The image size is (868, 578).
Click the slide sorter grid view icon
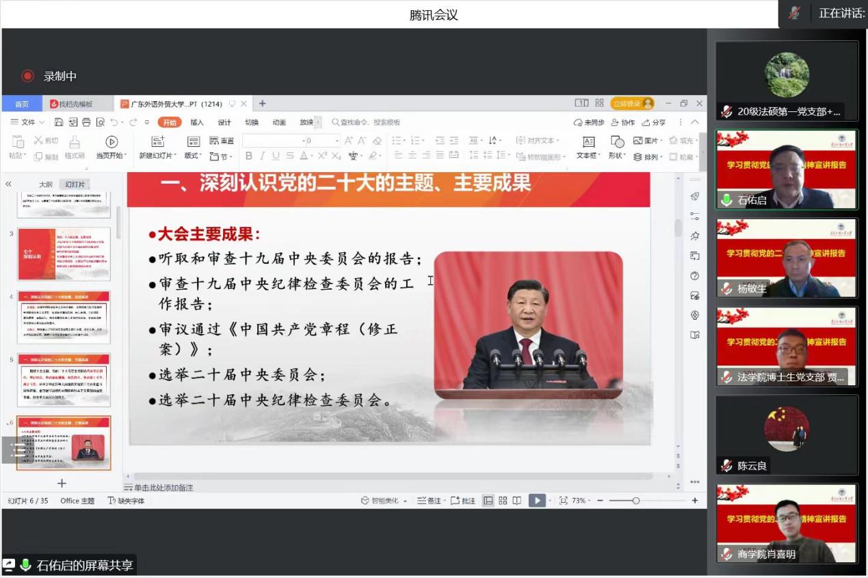(503, 501)
